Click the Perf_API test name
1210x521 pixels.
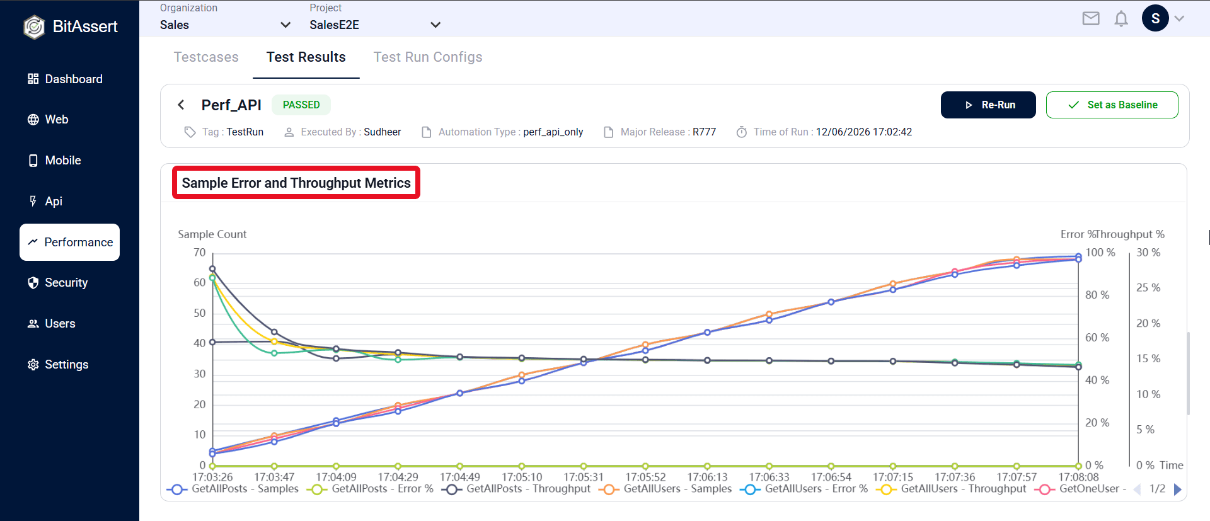(231, 105)
